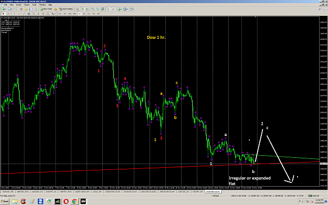Screen dimensions: 328x205
Task: Click the Windows Start button
Action: [5, 201]
